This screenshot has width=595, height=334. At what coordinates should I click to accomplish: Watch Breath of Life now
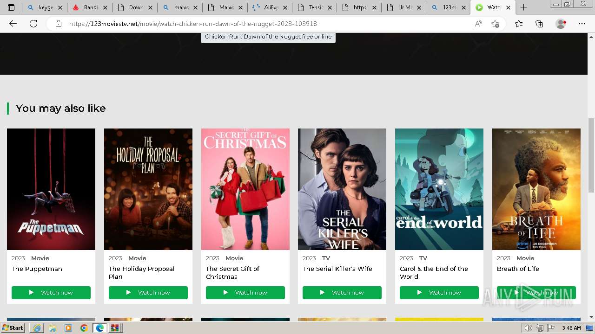coord(536,293)
